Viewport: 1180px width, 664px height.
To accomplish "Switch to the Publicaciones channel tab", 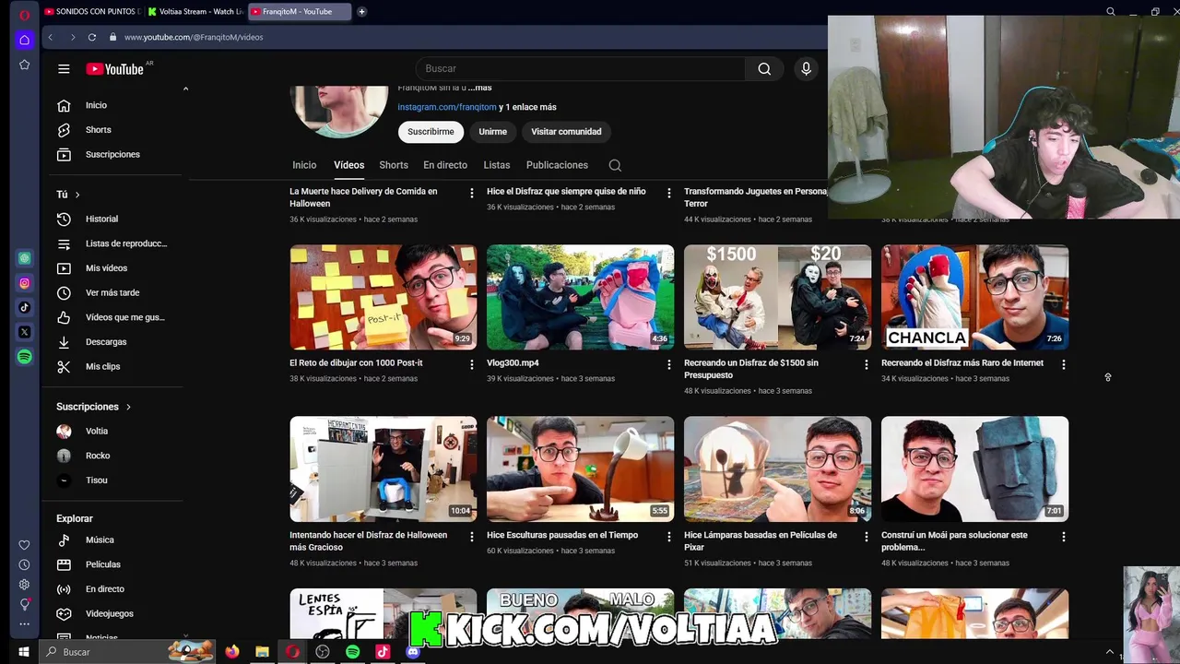I will (x=557, y=165).
